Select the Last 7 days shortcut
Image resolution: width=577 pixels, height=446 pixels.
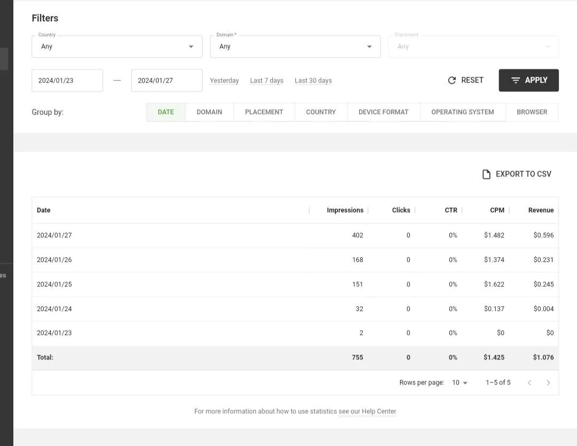(x=267, y=81)
